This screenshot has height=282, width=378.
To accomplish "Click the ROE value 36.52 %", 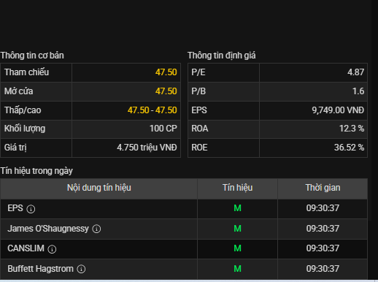I will 349,148.
